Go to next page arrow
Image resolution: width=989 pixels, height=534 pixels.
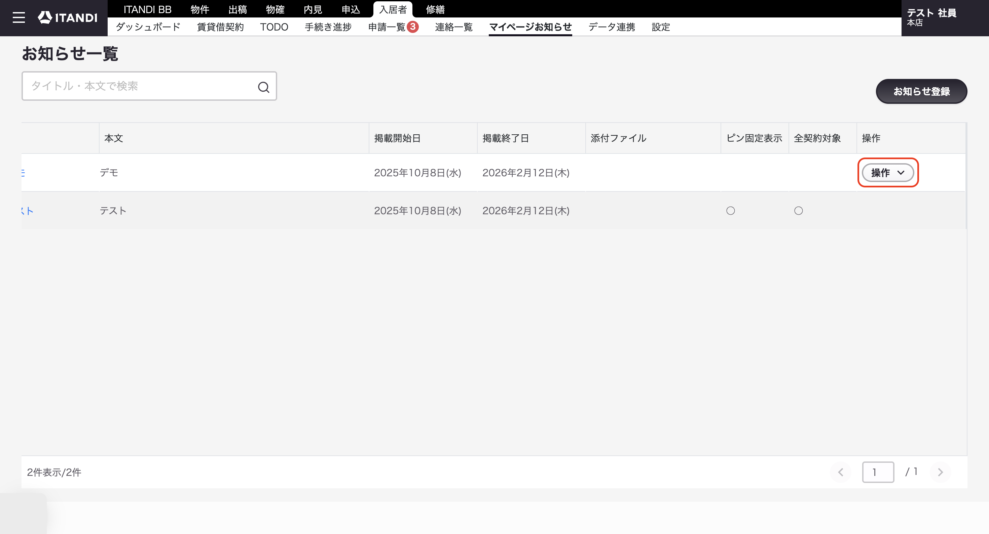pos(940,472)
